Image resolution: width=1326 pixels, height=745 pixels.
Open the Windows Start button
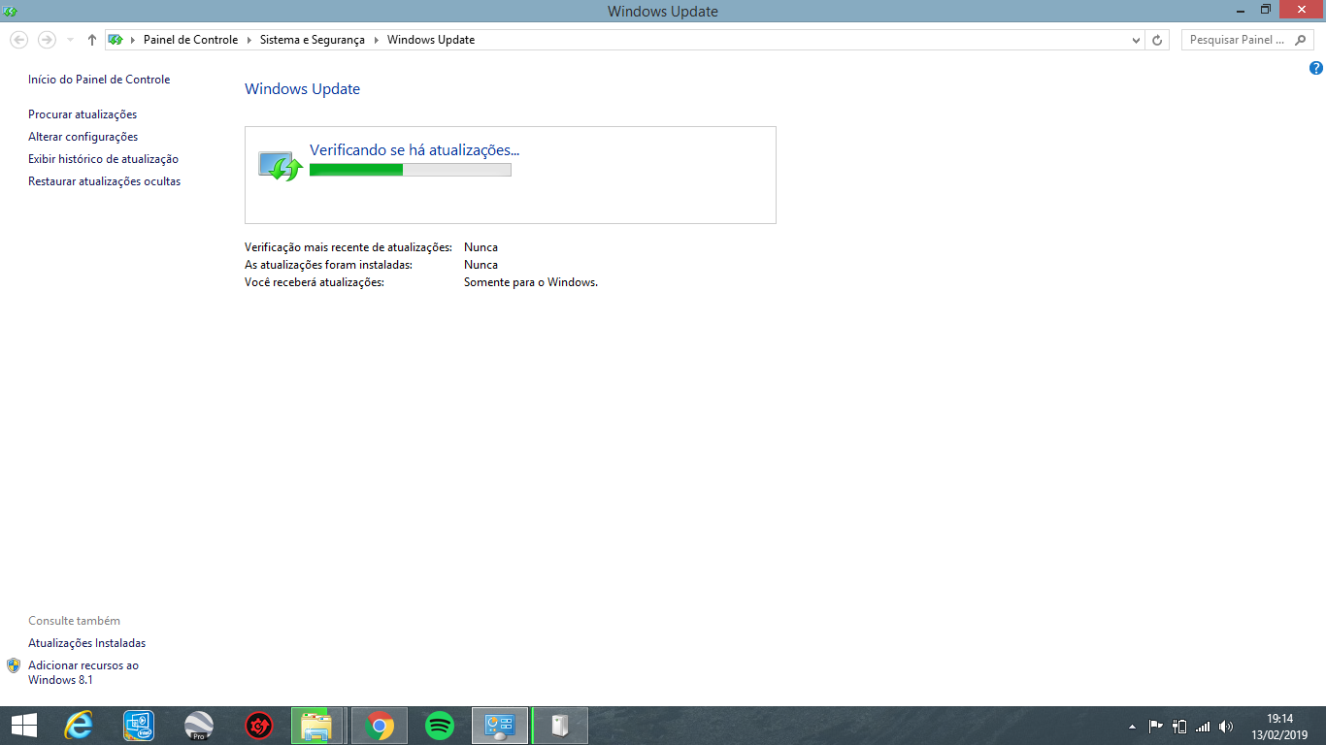point(23,726)
